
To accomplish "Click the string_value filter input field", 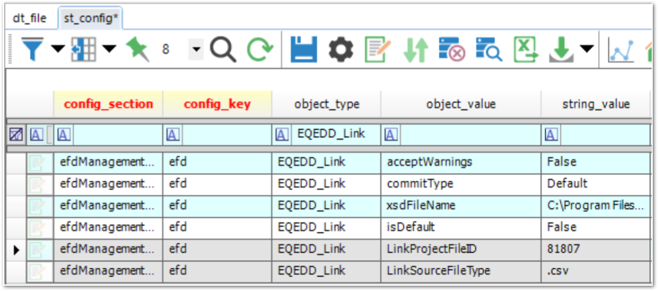I will click(x=605, y=135).
